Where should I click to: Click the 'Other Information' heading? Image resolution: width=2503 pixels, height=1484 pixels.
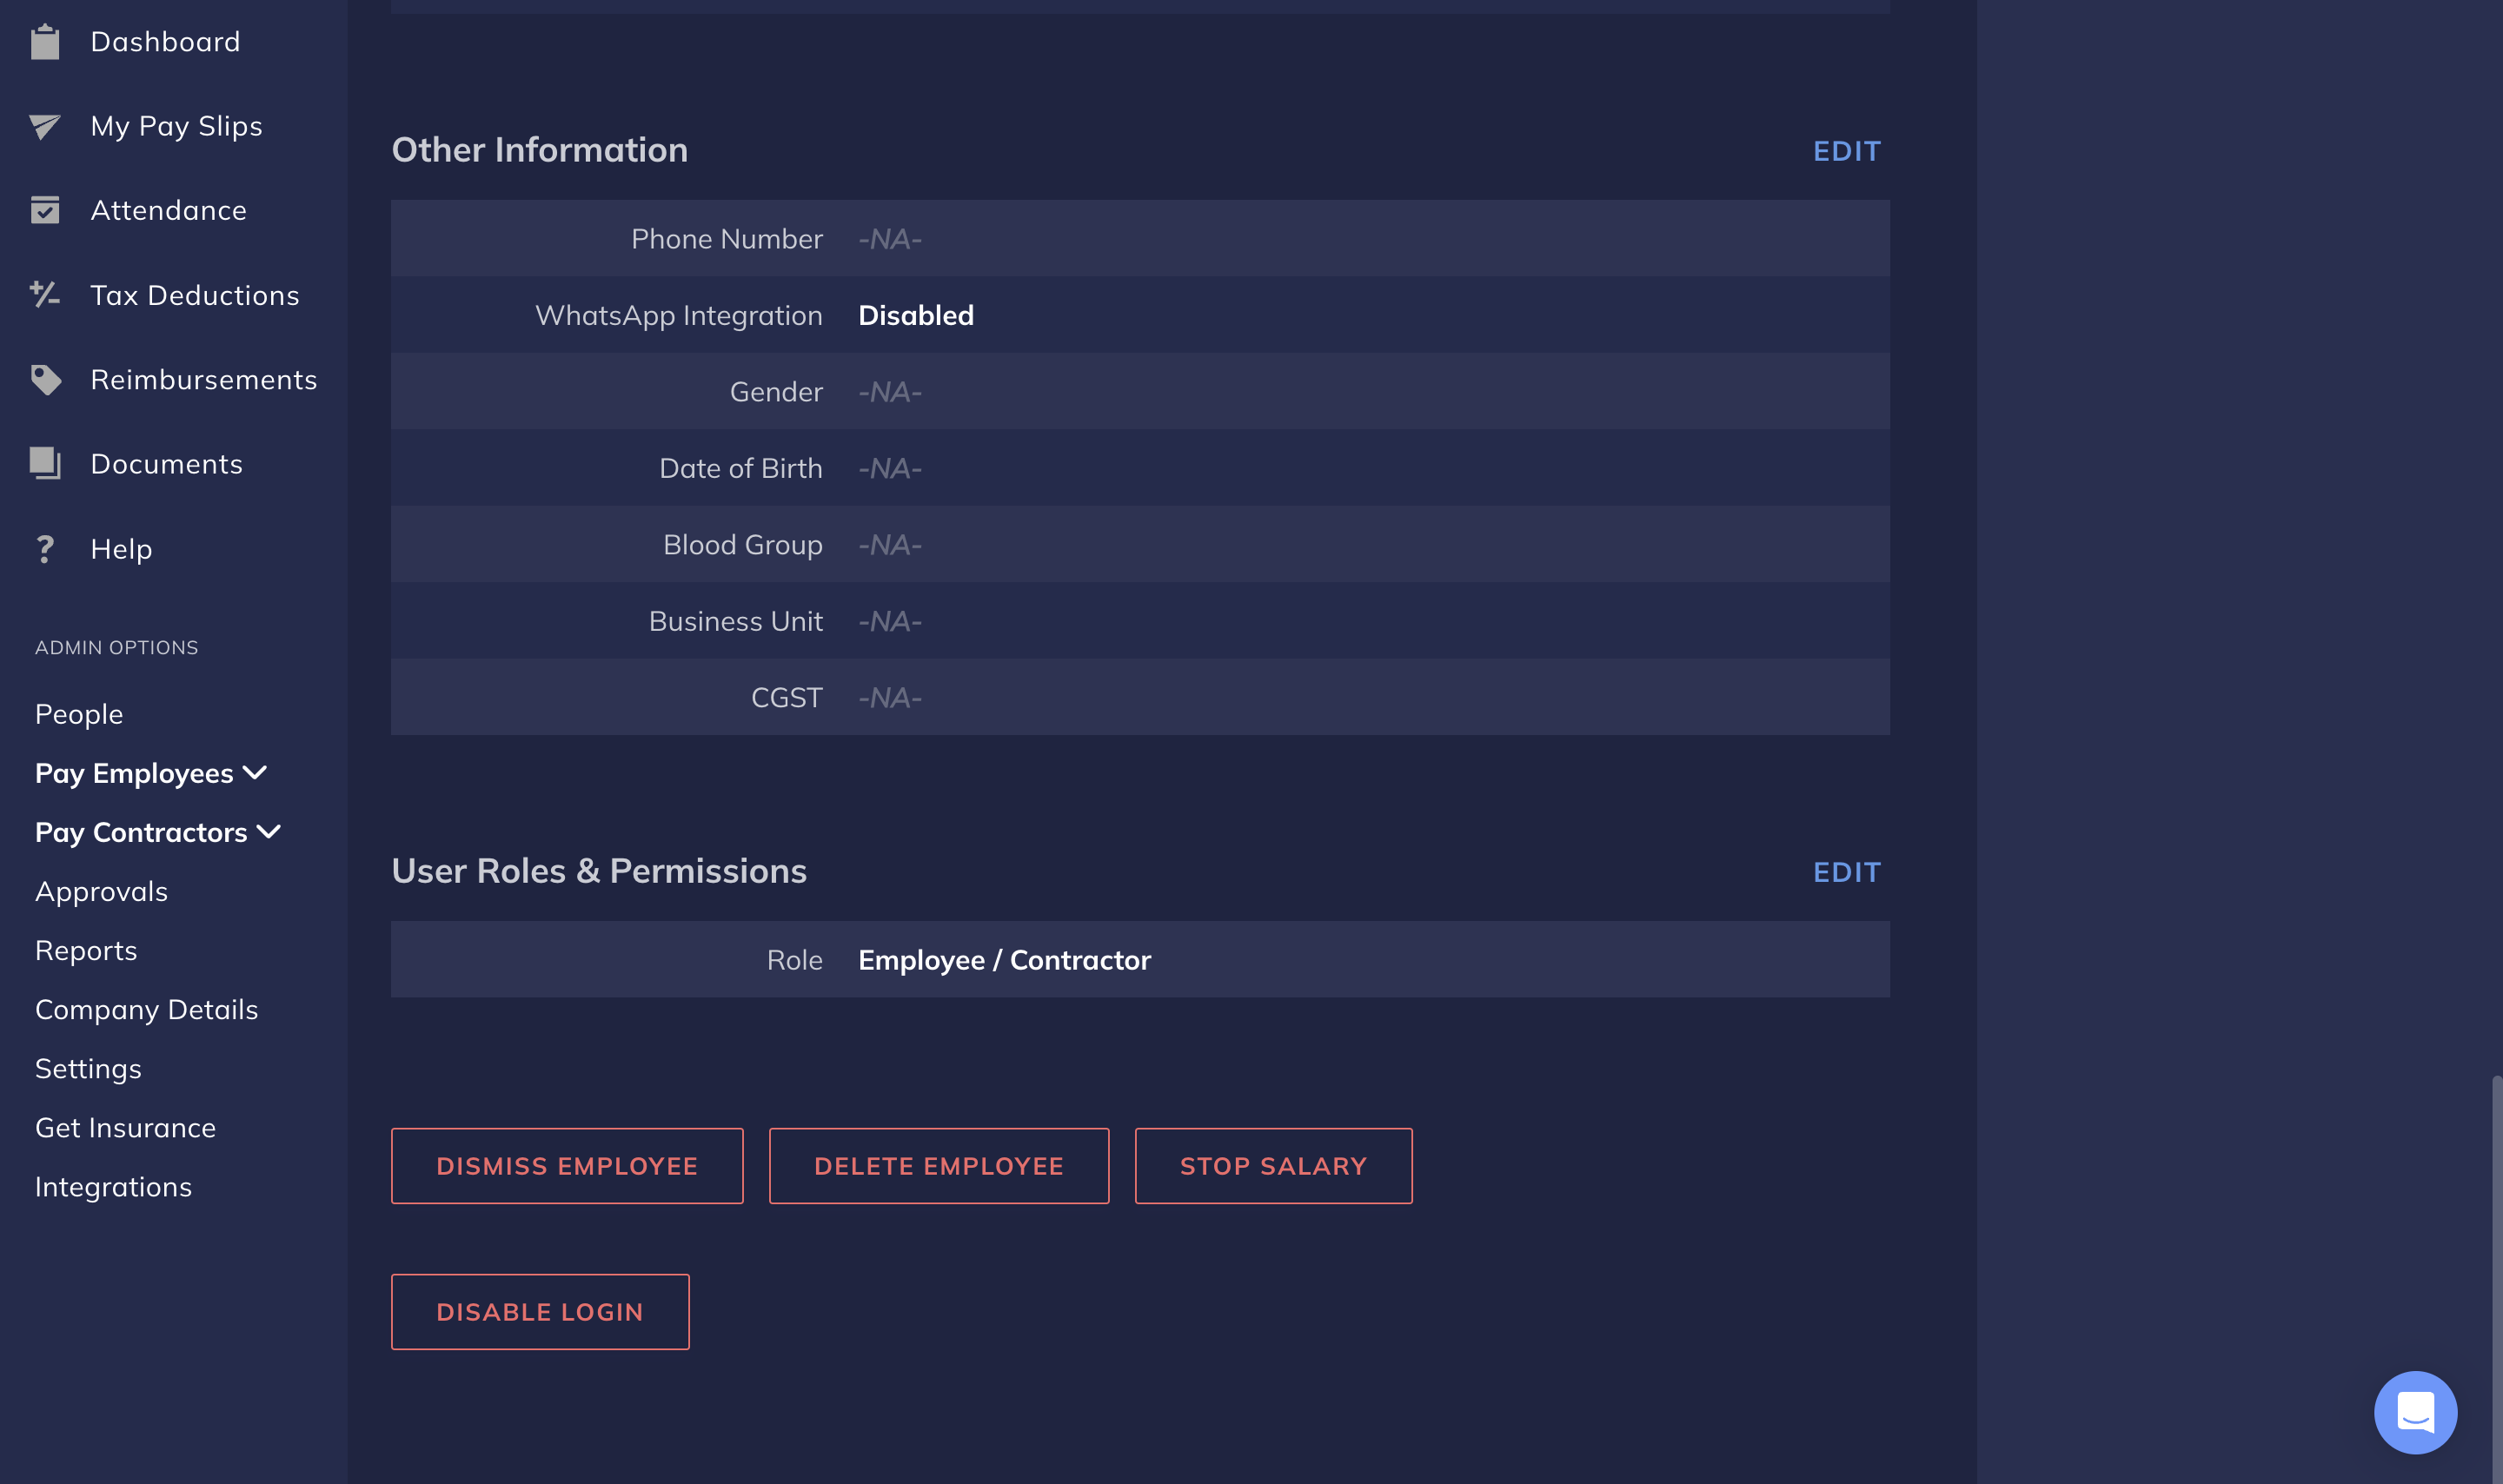539,150
